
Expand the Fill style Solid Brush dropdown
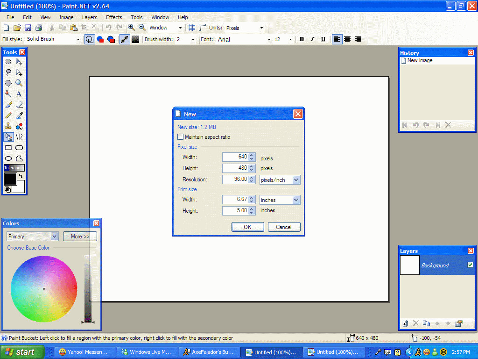coord(78,40)
